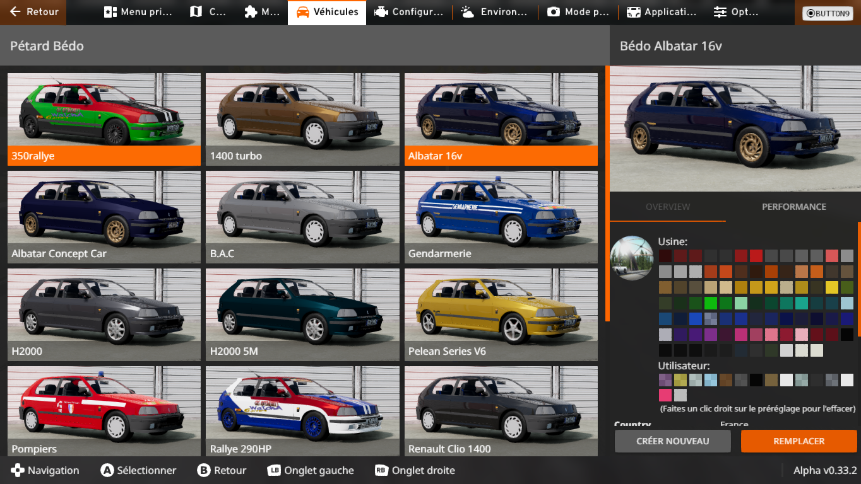Click the Utilisateur: label
The image size is (861, 484).
coord(684,366)
